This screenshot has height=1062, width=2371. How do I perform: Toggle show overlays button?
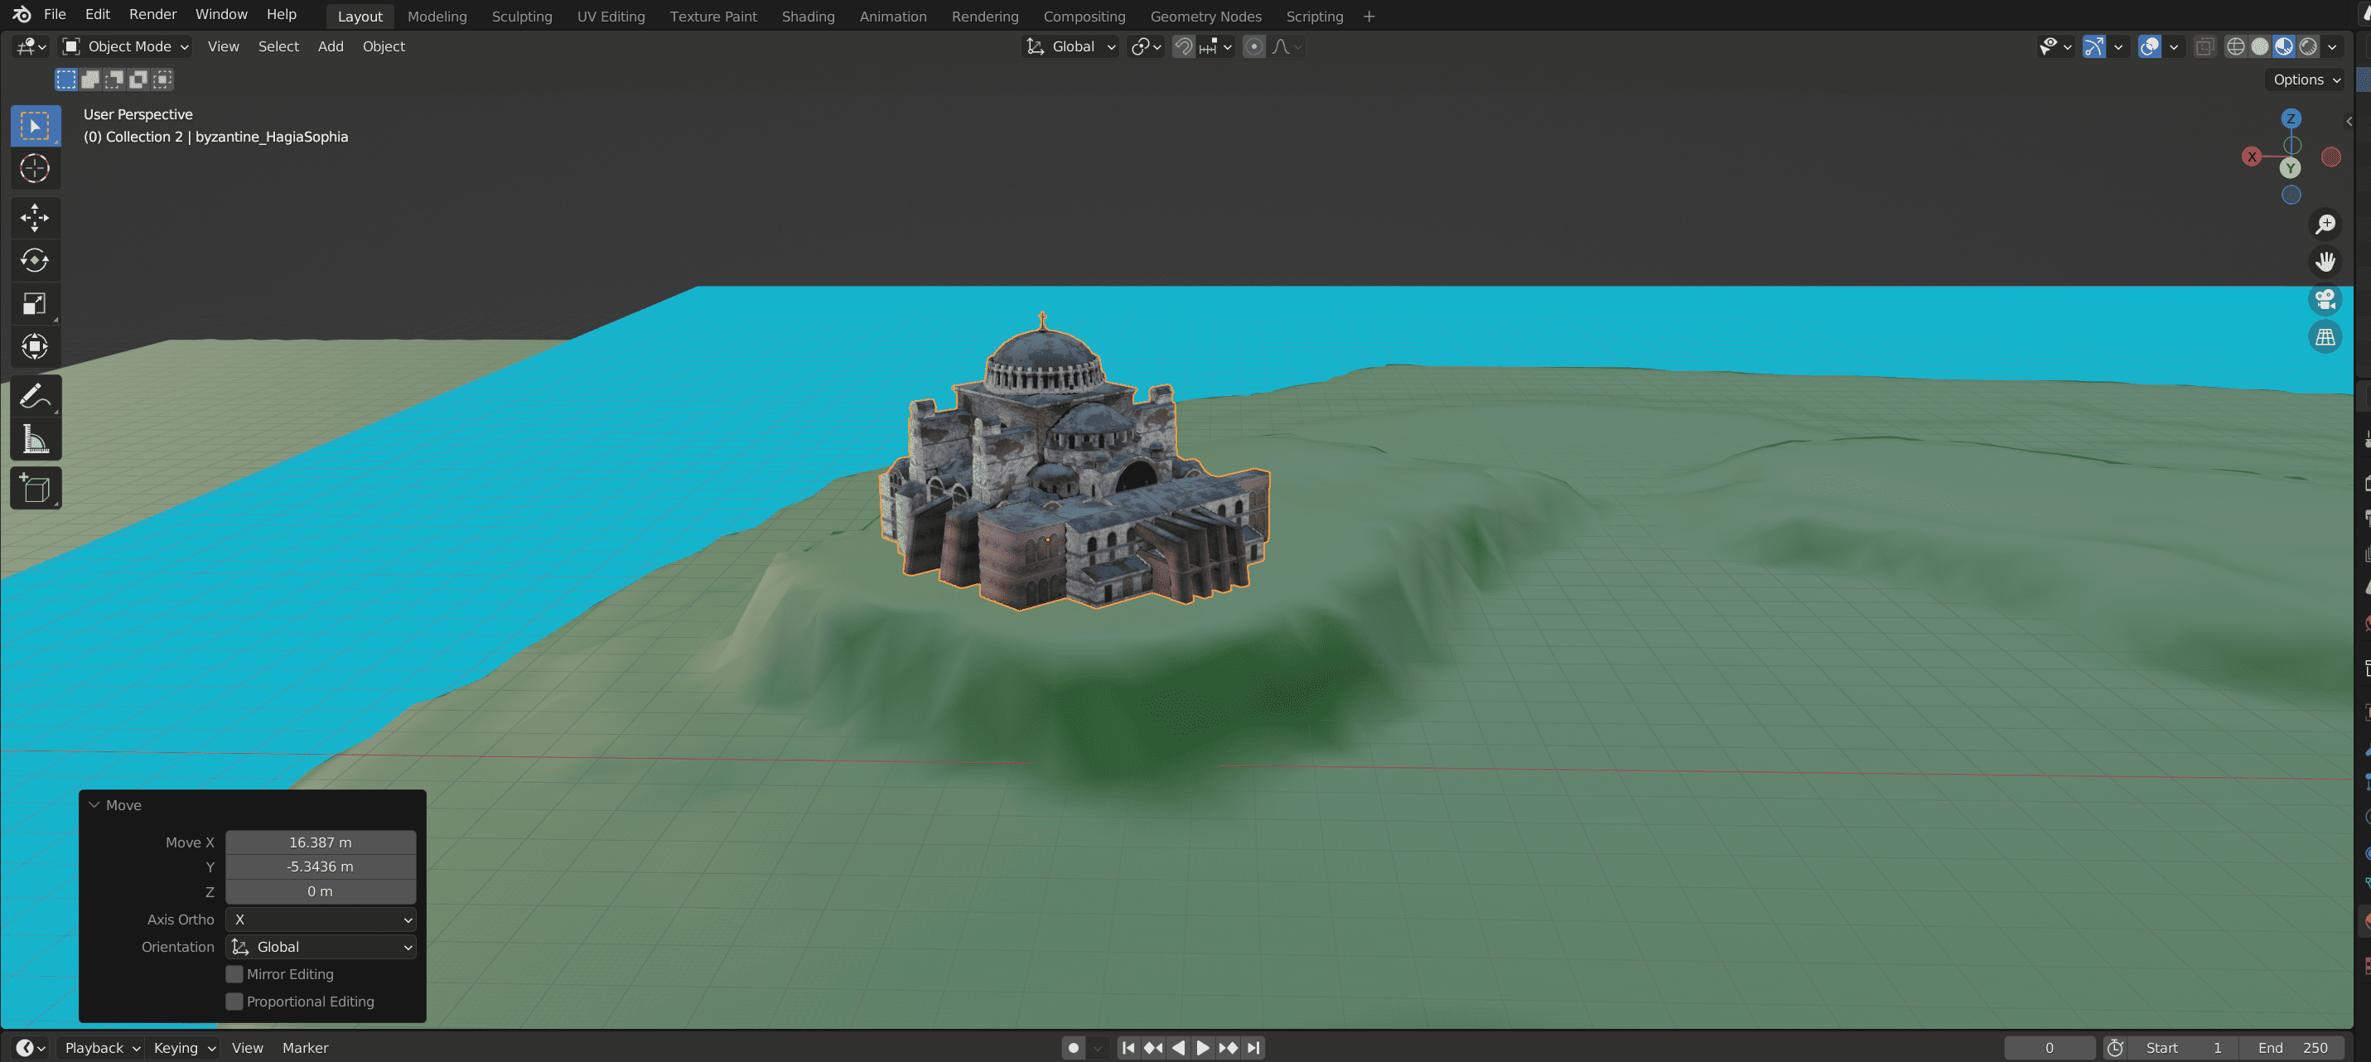2149,47
